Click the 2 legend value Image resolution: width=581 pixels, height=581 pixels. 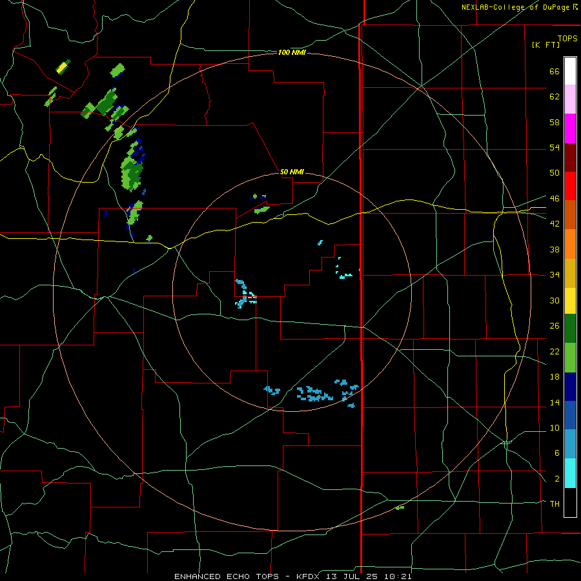coord(556,478)
